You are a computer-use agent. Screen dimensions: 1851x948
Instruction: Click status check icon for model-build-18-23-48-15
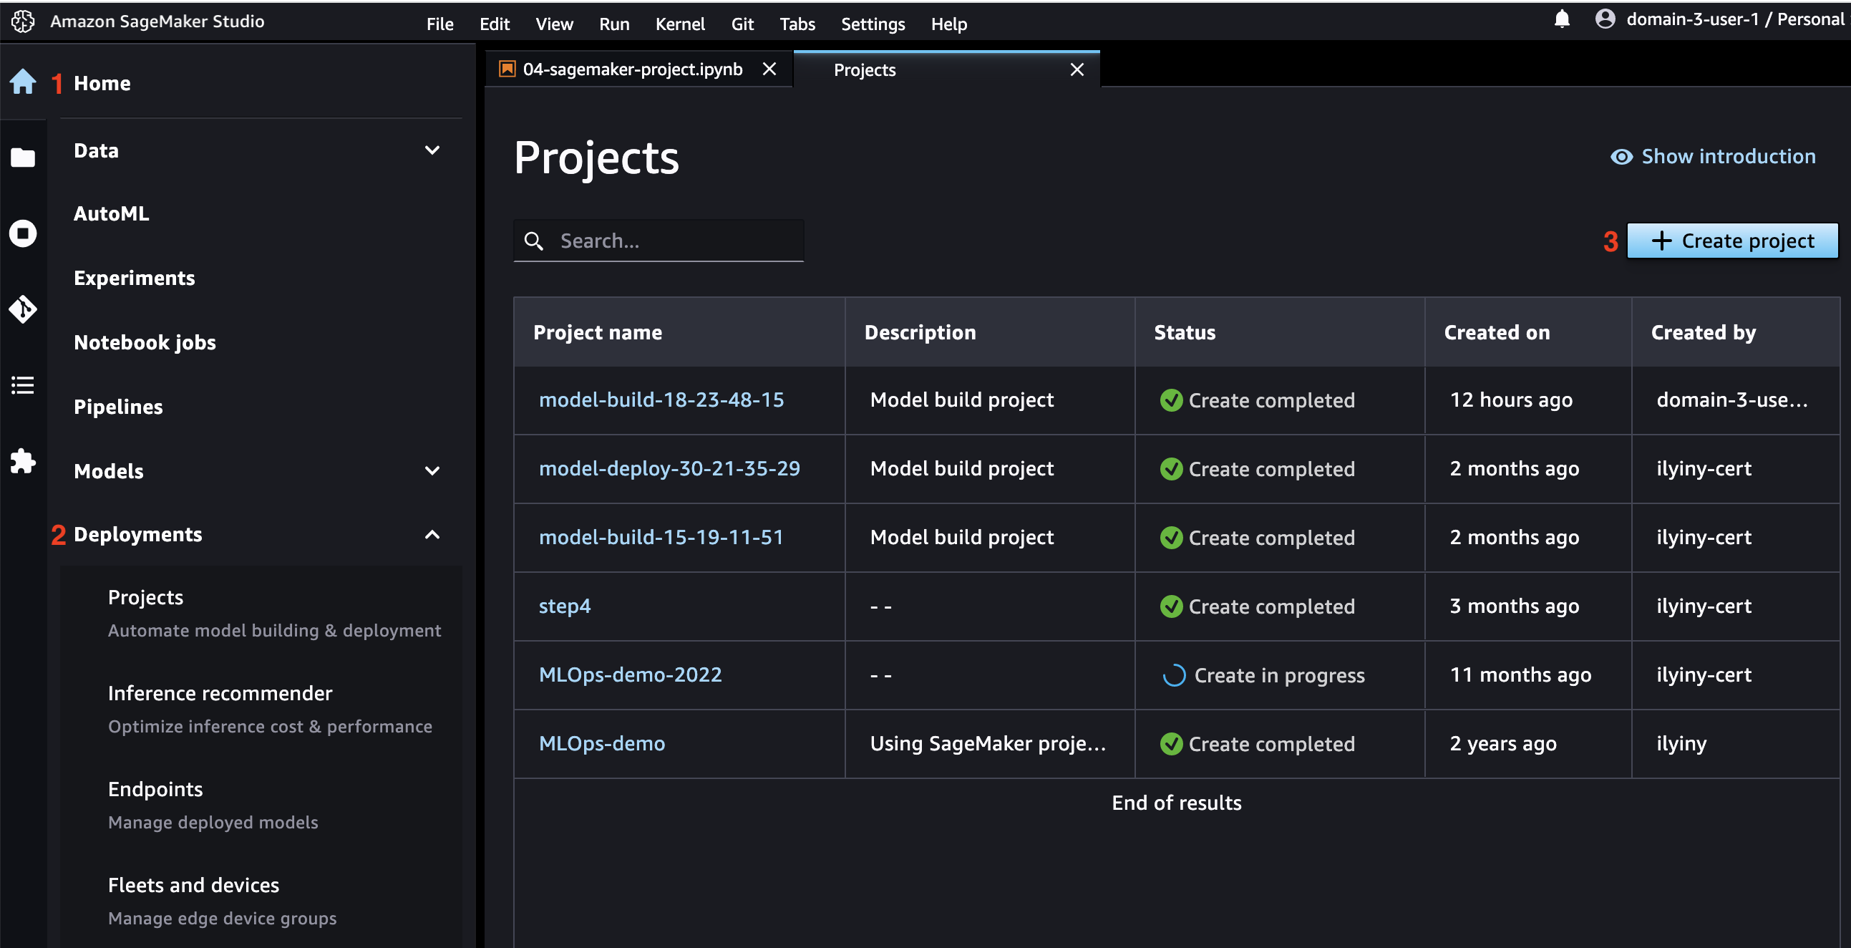click(x=1171, y=400)
